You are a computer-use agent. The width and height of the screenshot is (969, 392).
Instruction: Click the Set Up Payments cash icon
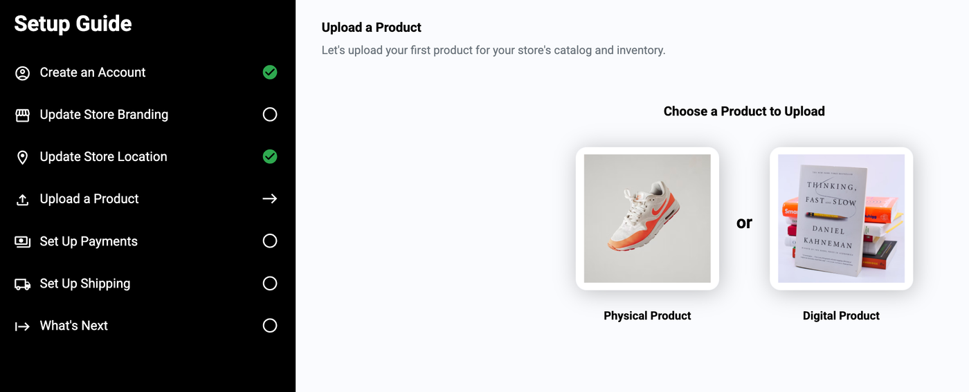tap(23, 242)
